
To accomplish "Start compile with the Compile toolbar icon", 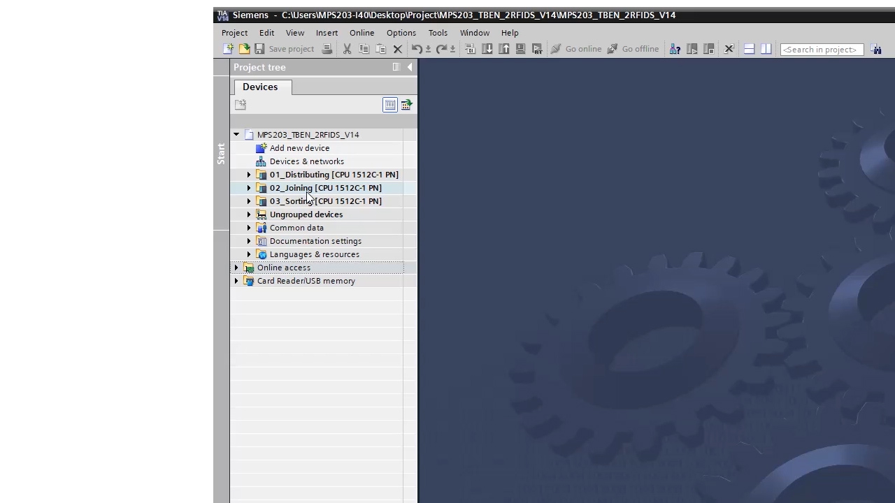I will pyautogui.click(x=470, y=49).
